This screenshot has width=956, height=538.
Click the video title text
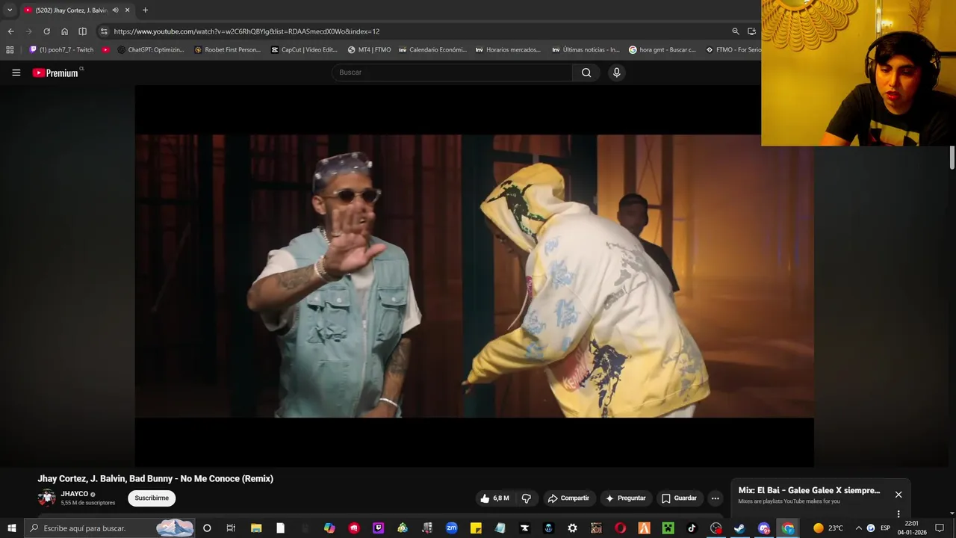tap(155, 479)
